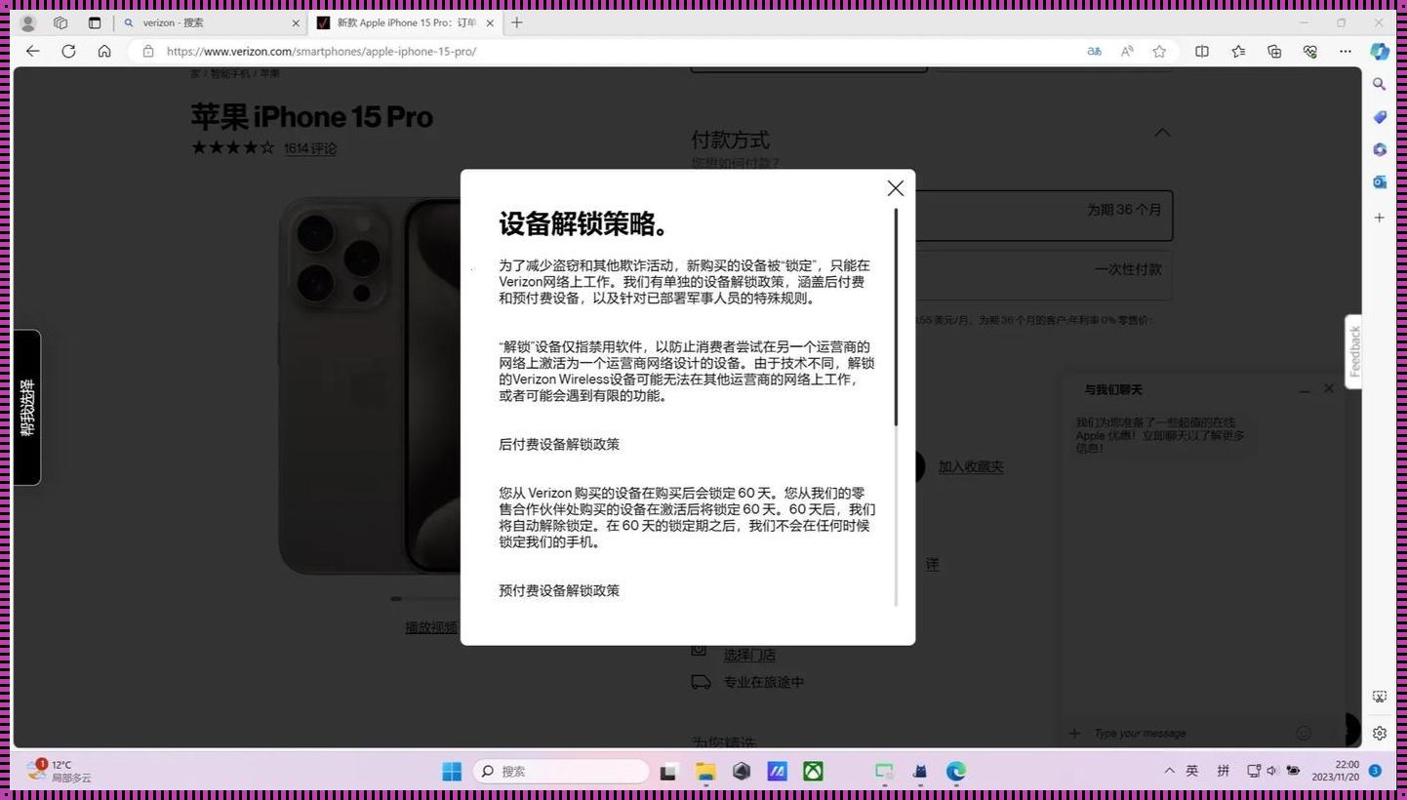Click the "播放视频" link
The height and width of the screenshot is (800, 1407).
point(431,627)
